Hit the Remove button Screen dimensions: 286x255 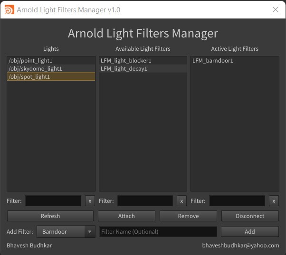click(188, 216)
